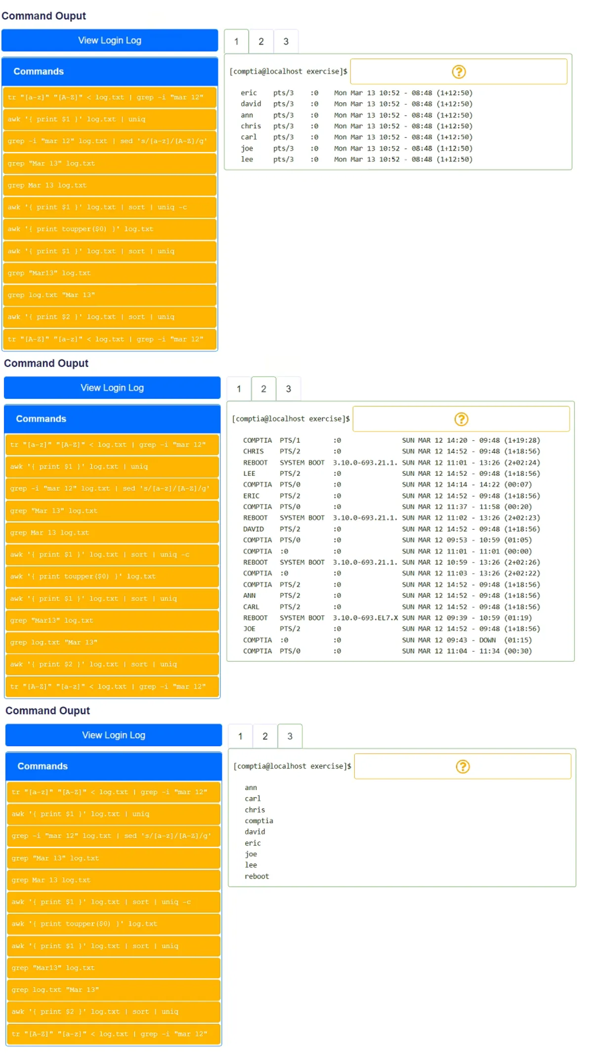The width and height of the screenshot is (591, 1057).
Task: Click the 'JOE PTS/2' row in middle output
Action: 391,629
